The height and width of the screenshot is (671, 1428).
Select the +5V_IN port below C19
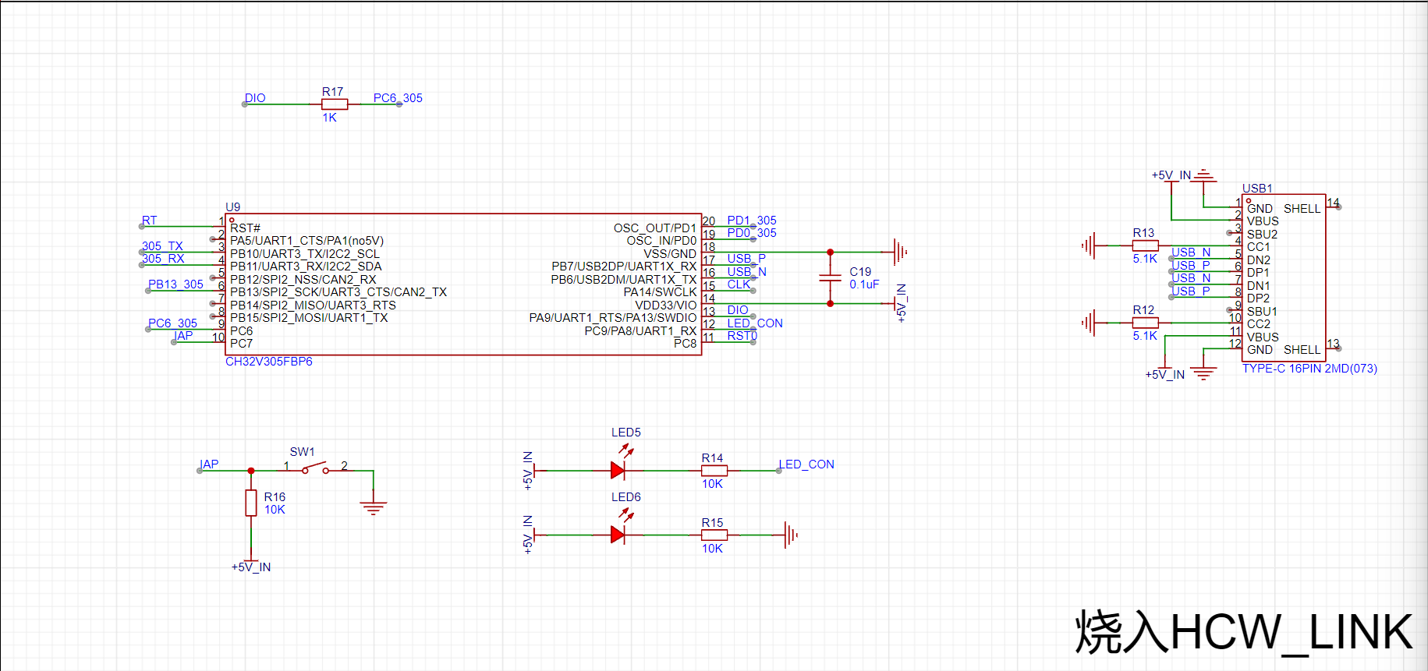click(x=901, y=303)
